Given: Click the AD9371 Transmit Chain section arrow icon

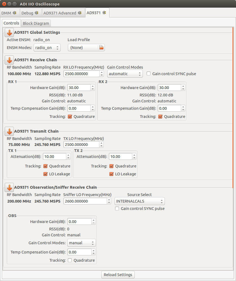Looking at the screenshot, I should pyautogui.click(x=9, y=131).
